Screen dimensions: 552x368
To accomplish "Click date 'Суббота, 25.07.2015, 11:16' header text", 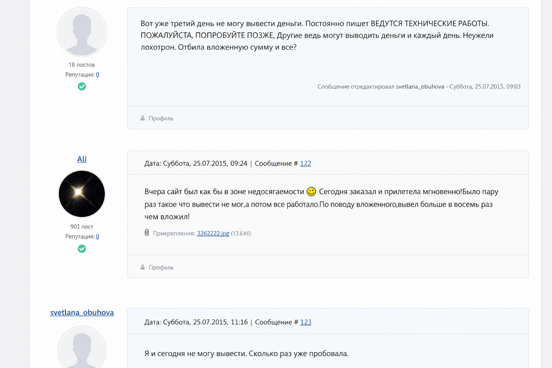I will [x=205, y=322].
